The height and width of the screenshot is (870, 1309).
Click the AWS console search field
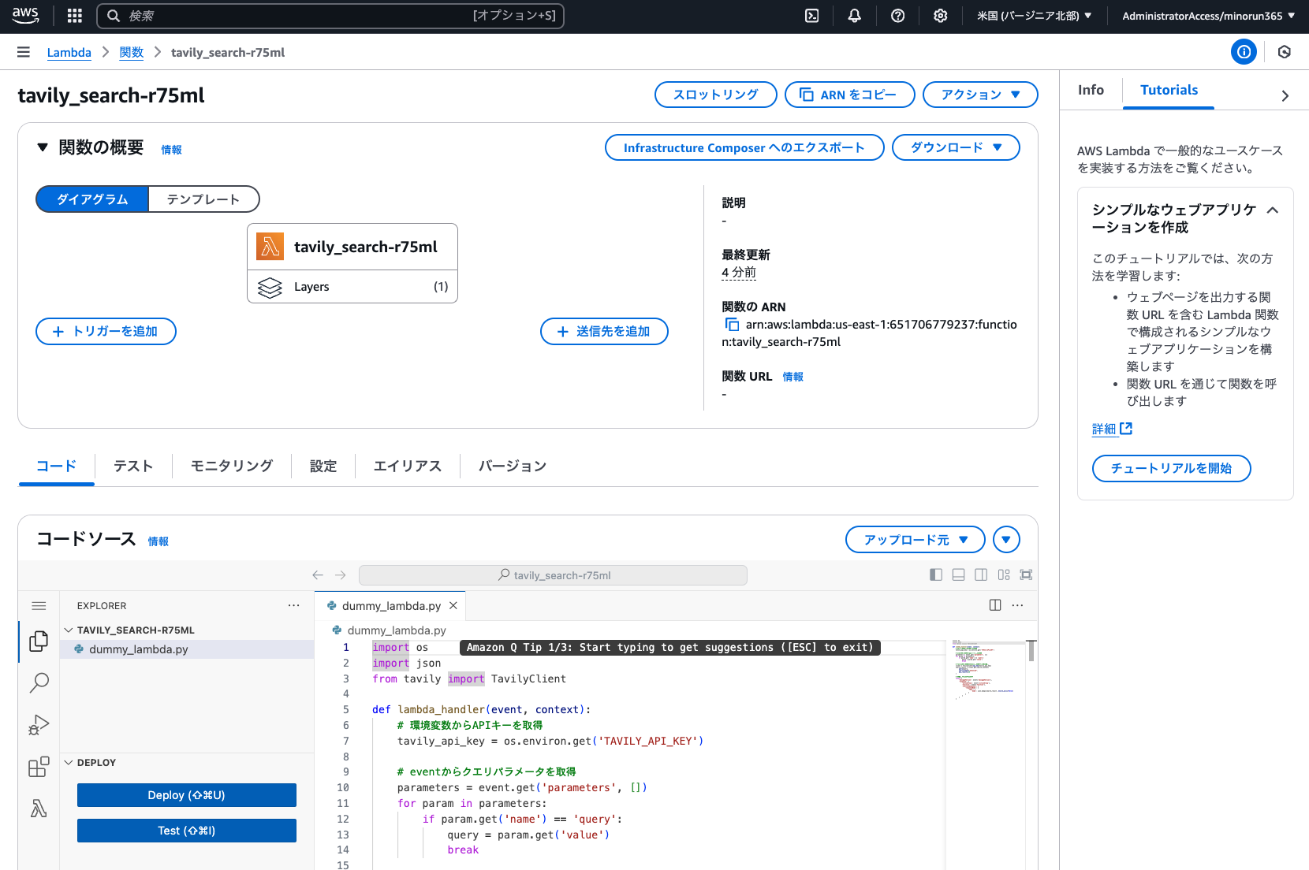point(330,16)
